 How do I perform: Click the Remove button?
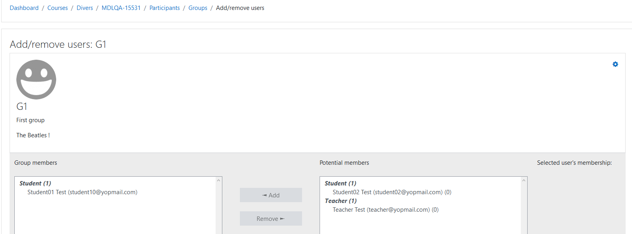[271, 218]
